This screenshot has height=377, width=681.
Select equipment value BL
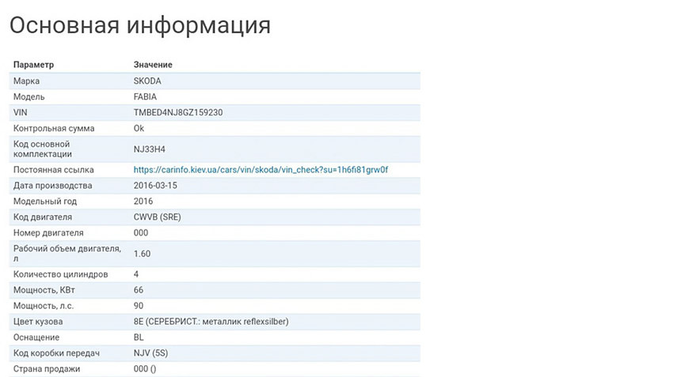coord(139,337)
